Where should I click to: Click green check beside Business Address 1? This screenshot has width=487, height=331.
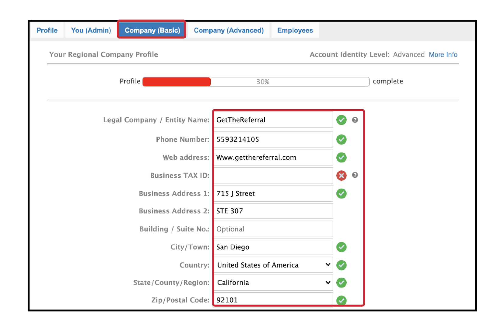point(342,193)
